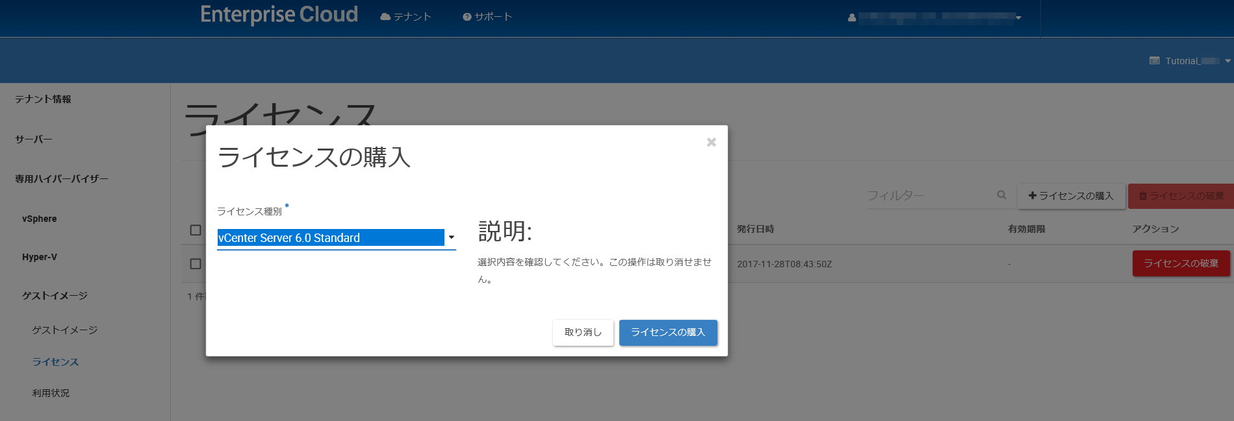
Task: Click the blue ライセンスの購入 confirm button
Action: [x=668, y=332]
